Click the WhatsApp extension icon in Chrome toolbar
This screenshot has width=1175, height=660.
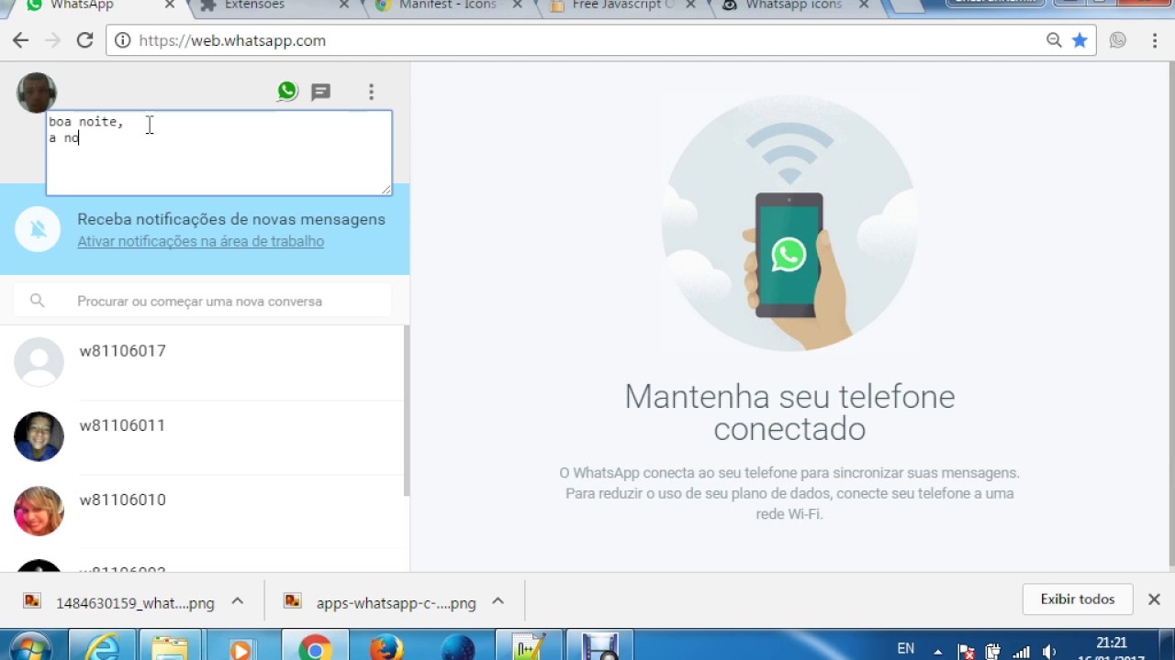(1117, 40)
